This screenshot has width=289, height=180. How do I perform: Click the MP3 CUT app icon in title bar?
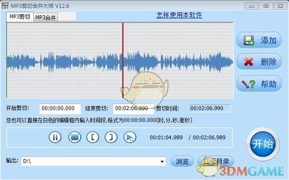tap(5, 5)
